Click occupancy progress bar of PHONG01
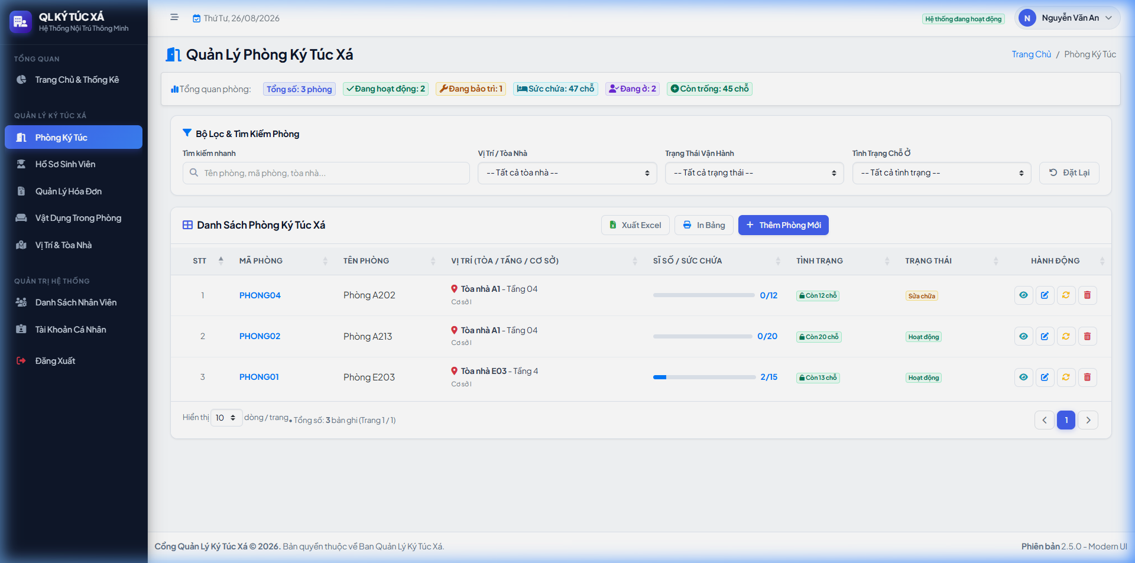This screenshot has height=563, width=1135. [704, 377]
